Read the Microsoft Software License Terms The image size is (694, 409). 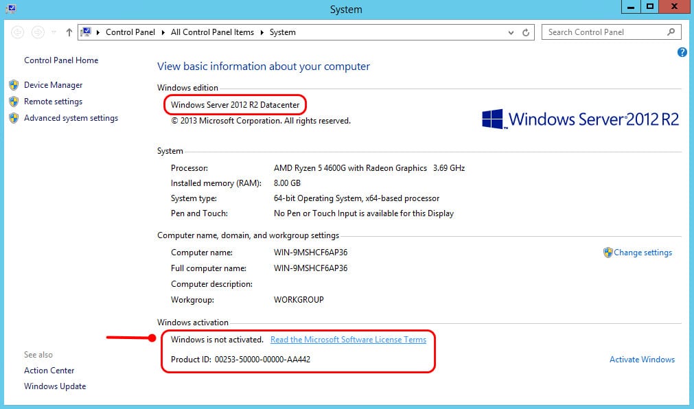pos(348,340)
